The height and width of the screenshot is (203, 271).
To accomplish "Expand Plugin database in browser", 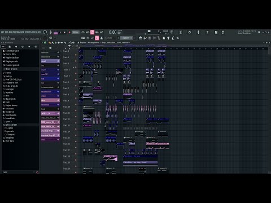I will coord(12,58).
